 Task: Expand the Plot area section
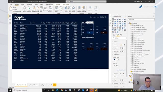point(113,77)
